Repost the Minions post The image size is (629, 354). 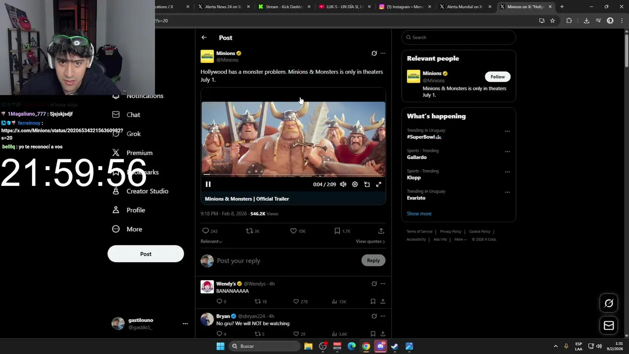253,231
